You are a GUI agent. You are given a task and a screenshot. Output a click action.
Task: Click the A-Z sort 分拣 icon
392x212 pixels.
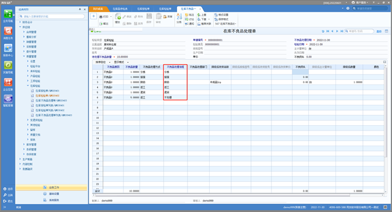click(179, 16)
